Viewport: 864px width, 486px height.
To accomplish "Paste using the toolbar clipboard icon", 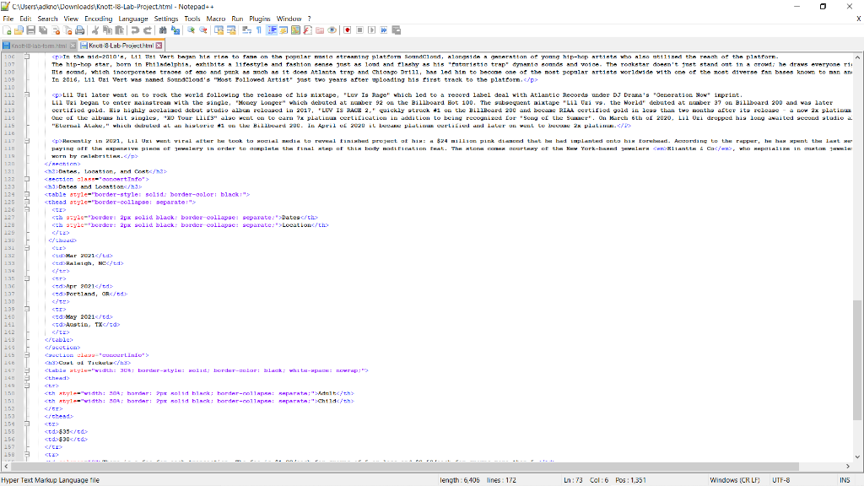I will (x=120, y=30).
